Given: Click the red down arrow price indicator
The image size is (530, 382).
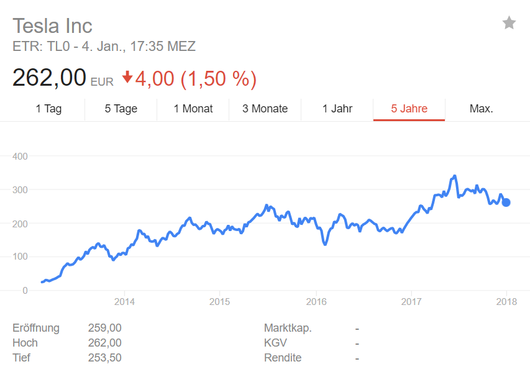Looking at the screenshot, I should coord(127,77).
